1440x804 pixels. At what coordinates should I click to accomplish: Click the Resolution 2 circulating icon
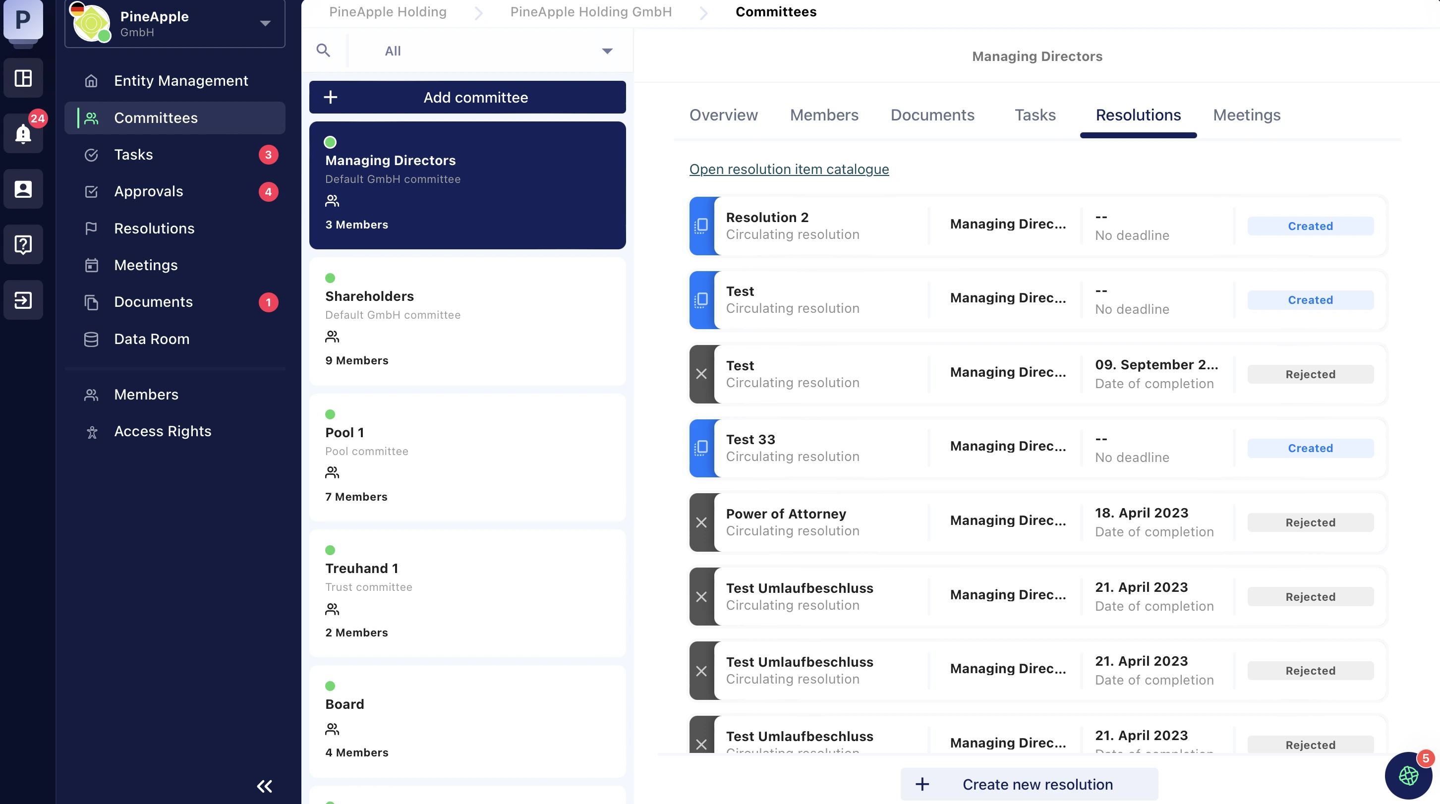pyautogui.click(x=701, y=226)
